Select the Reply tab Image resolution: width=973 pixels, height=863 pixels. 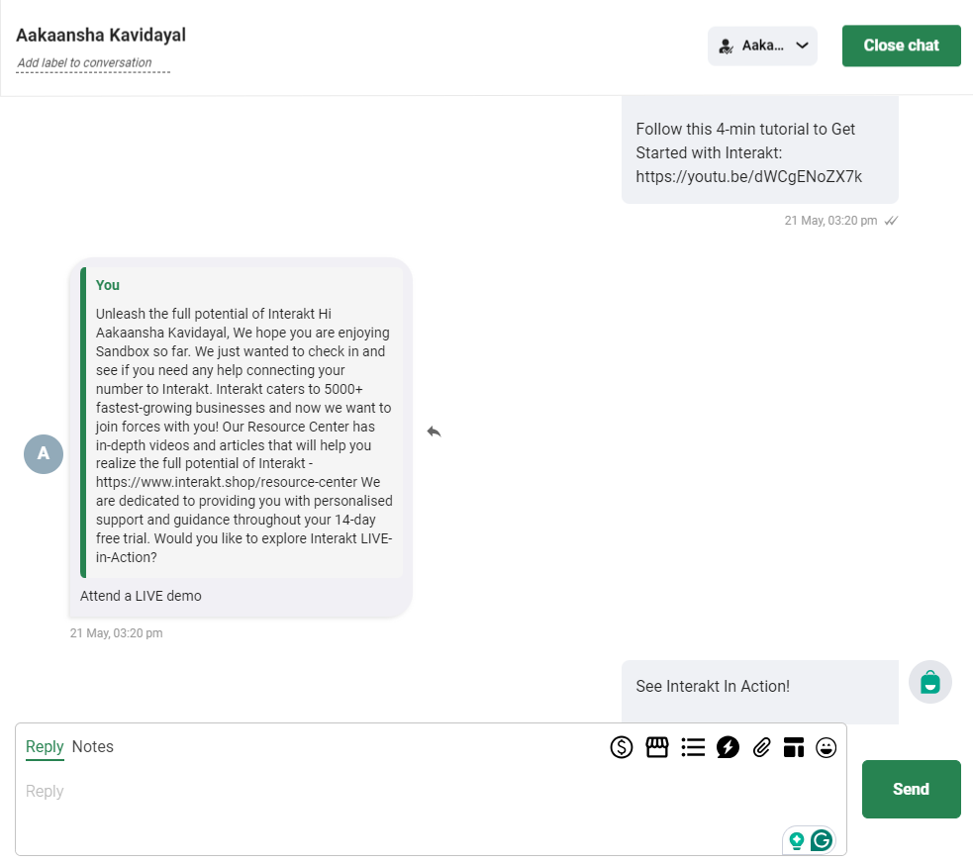45,746
